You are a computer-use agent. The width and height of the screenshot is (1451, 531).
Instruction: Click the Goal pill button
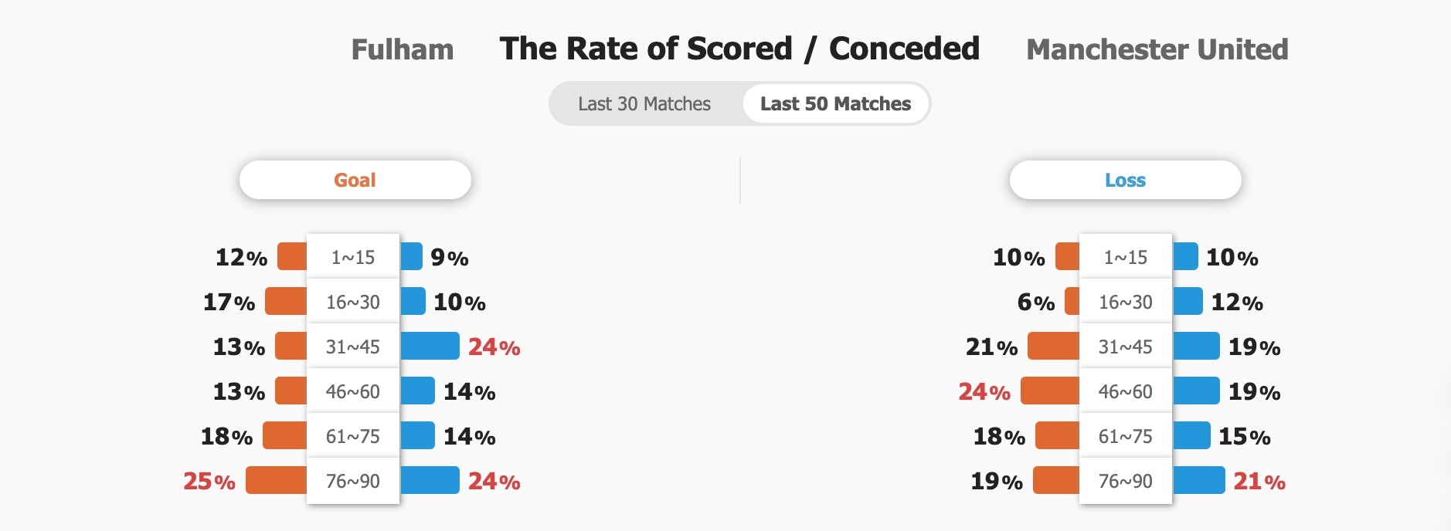click(355, 180)
